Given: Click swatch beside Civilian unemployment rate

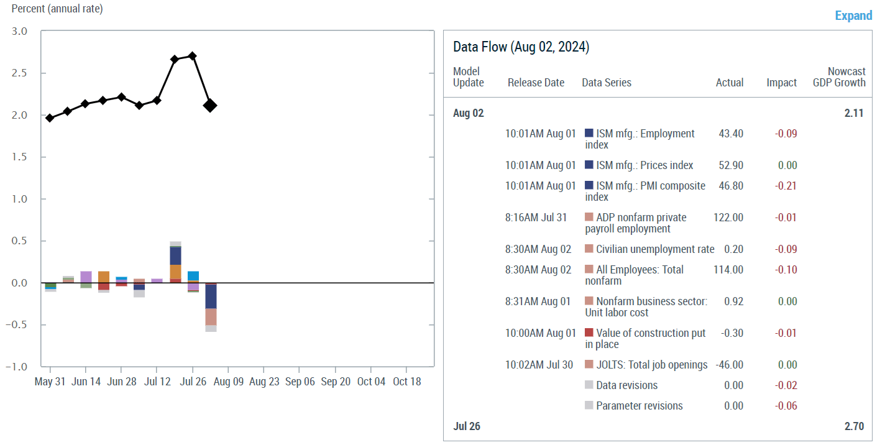Looking at the screenshot, I should 589,249.
